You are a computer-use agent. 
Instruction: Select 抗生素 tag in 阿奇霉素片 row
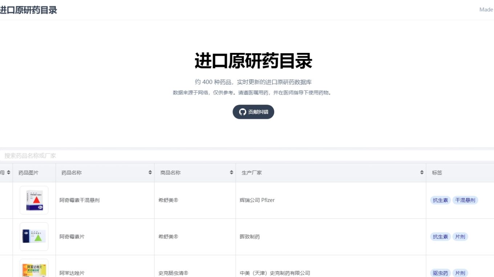point(440,237)
